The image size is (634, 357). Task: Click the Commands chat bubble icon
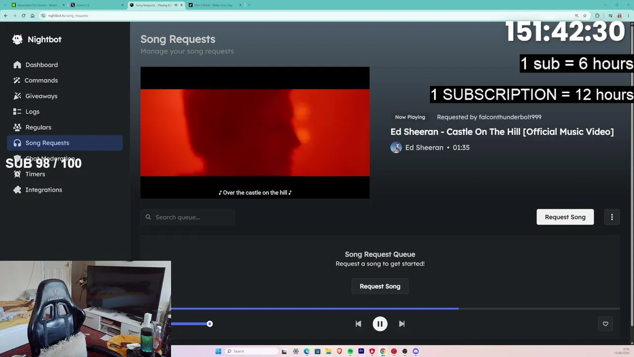pos(17,80)
